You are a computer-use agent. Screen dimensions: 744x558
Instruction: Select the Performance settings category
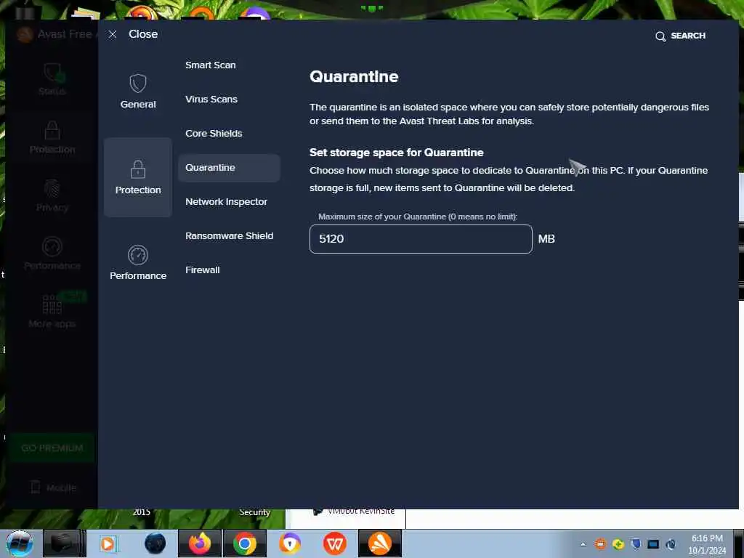coord(138,263)
